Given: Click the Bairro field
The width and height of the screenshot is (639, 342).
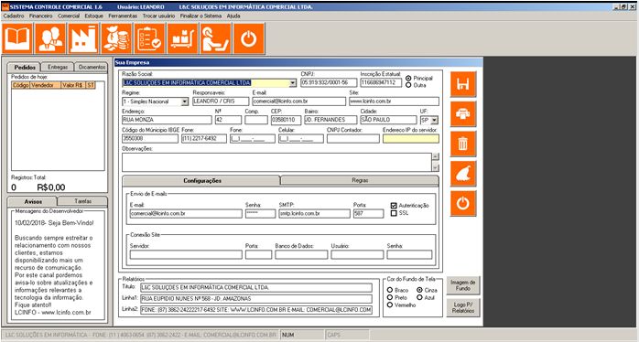Looking at the screenshot, I should [x=330, y=120].
